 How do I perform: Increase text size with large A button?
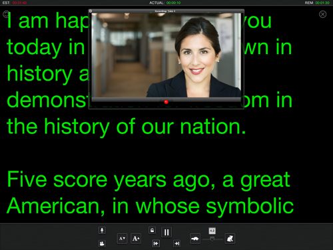(136, 239)
